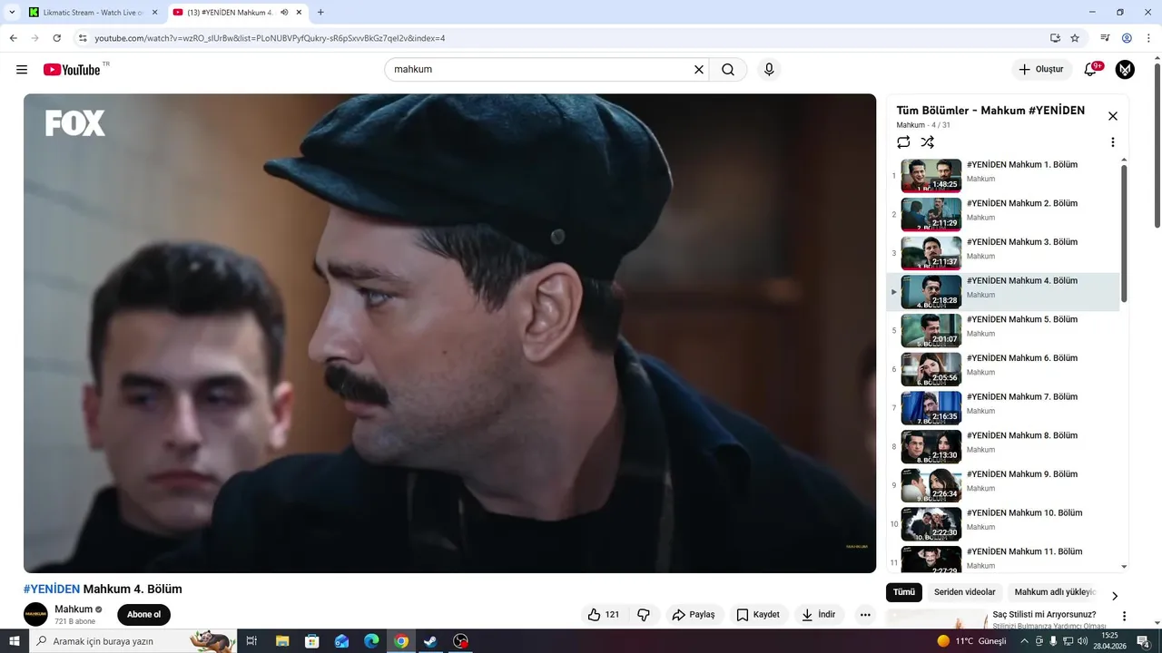Open #YENİDEN Mahkum 6. Bölüm thumbnail
Screen dimensions: 1162x653
pos(931,369)
